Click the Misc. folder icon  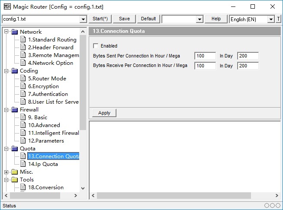tap(14, 172)
